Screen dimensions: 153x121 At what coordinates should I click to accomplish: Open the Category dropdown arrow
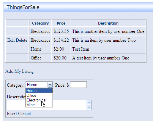click(50, 85)
